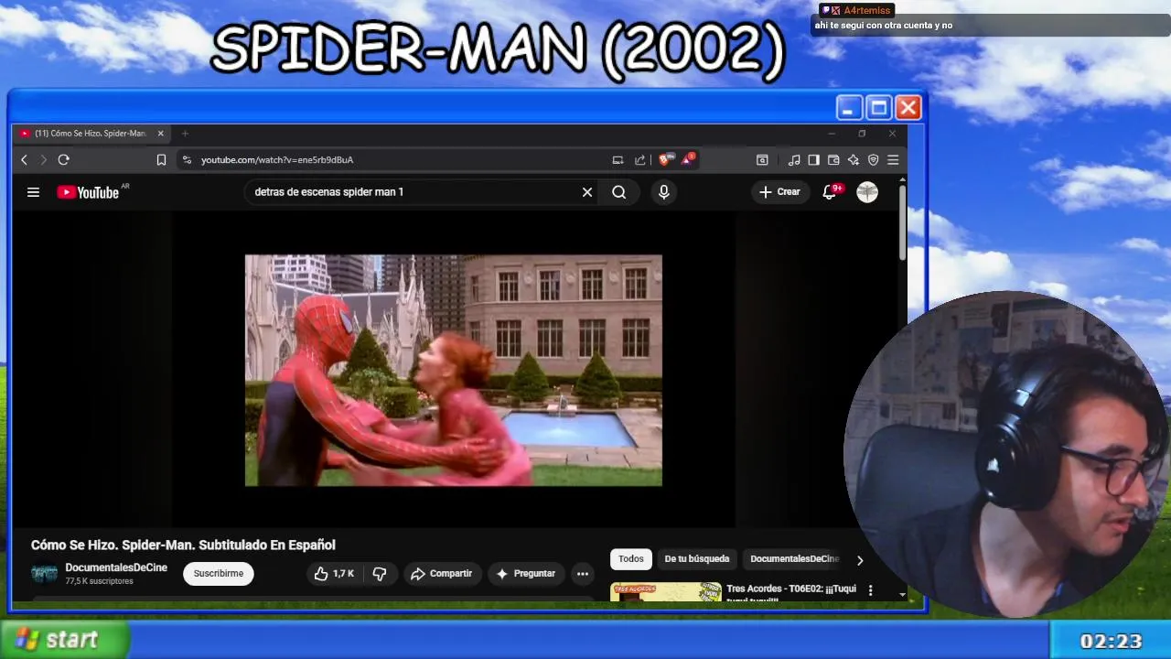Open the DocumentalesDeCine channel name link

[116, 567]
